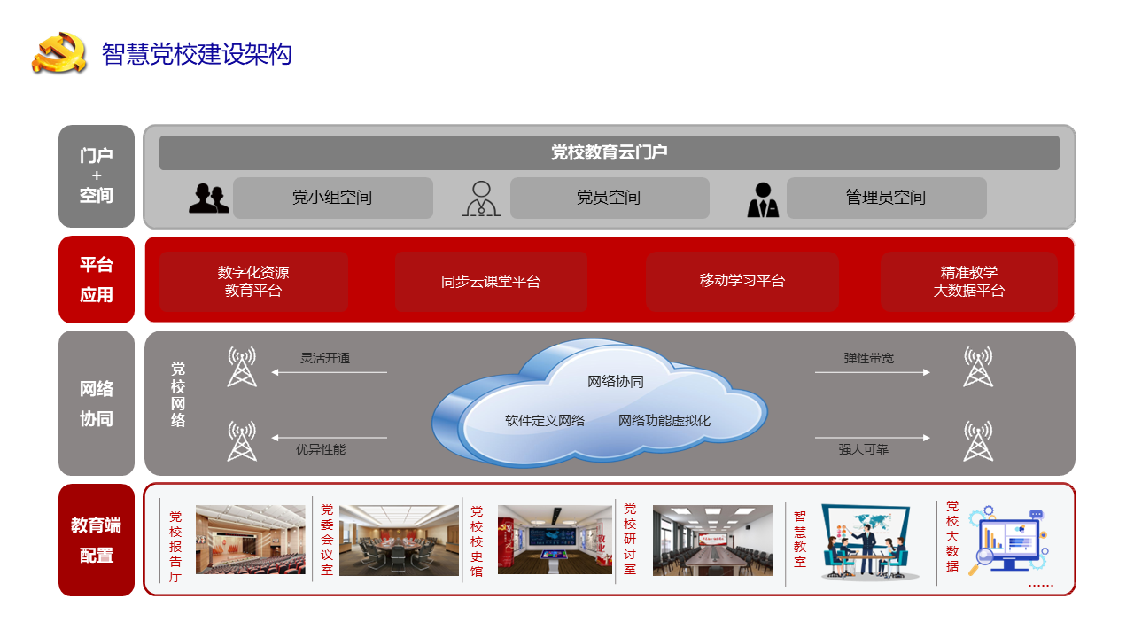Screen dimensions: 1134x638
Task: Click the 党校教育云门户 banner bar
Action: pos(609,152)
